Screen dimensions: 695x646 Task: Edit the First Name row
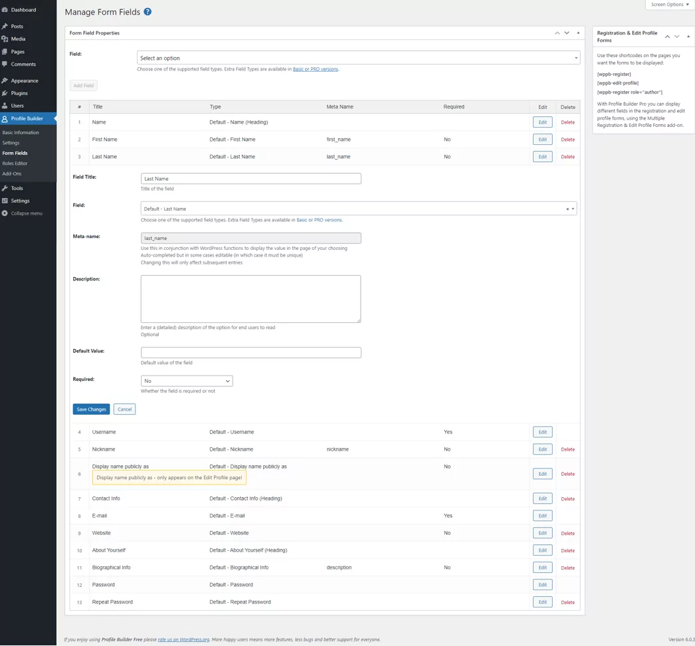click(543, 139)
